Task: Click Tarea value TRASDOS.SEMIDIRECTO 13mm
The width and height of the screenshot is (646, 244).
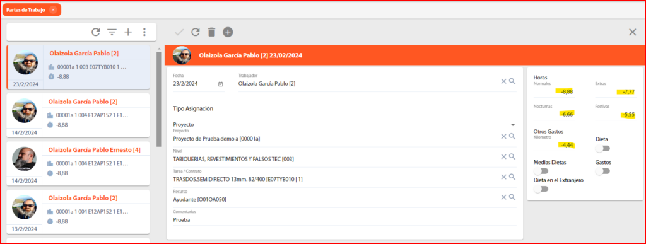Action: point(238,180)
